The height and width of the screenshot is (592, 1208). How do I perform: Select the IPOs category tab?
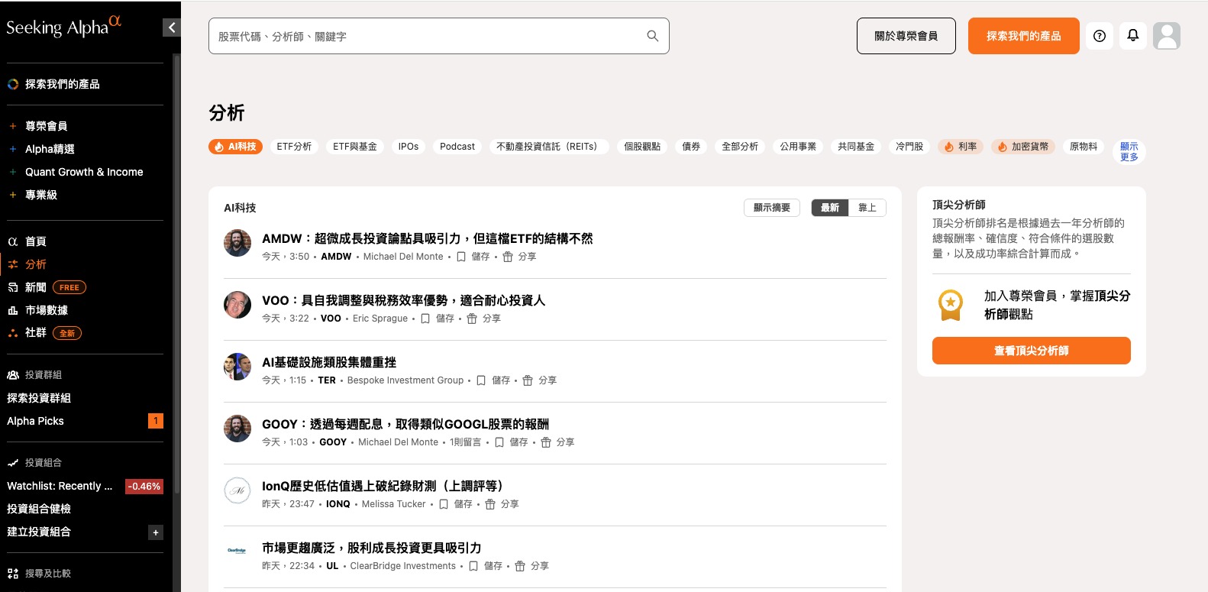[409, 147]
